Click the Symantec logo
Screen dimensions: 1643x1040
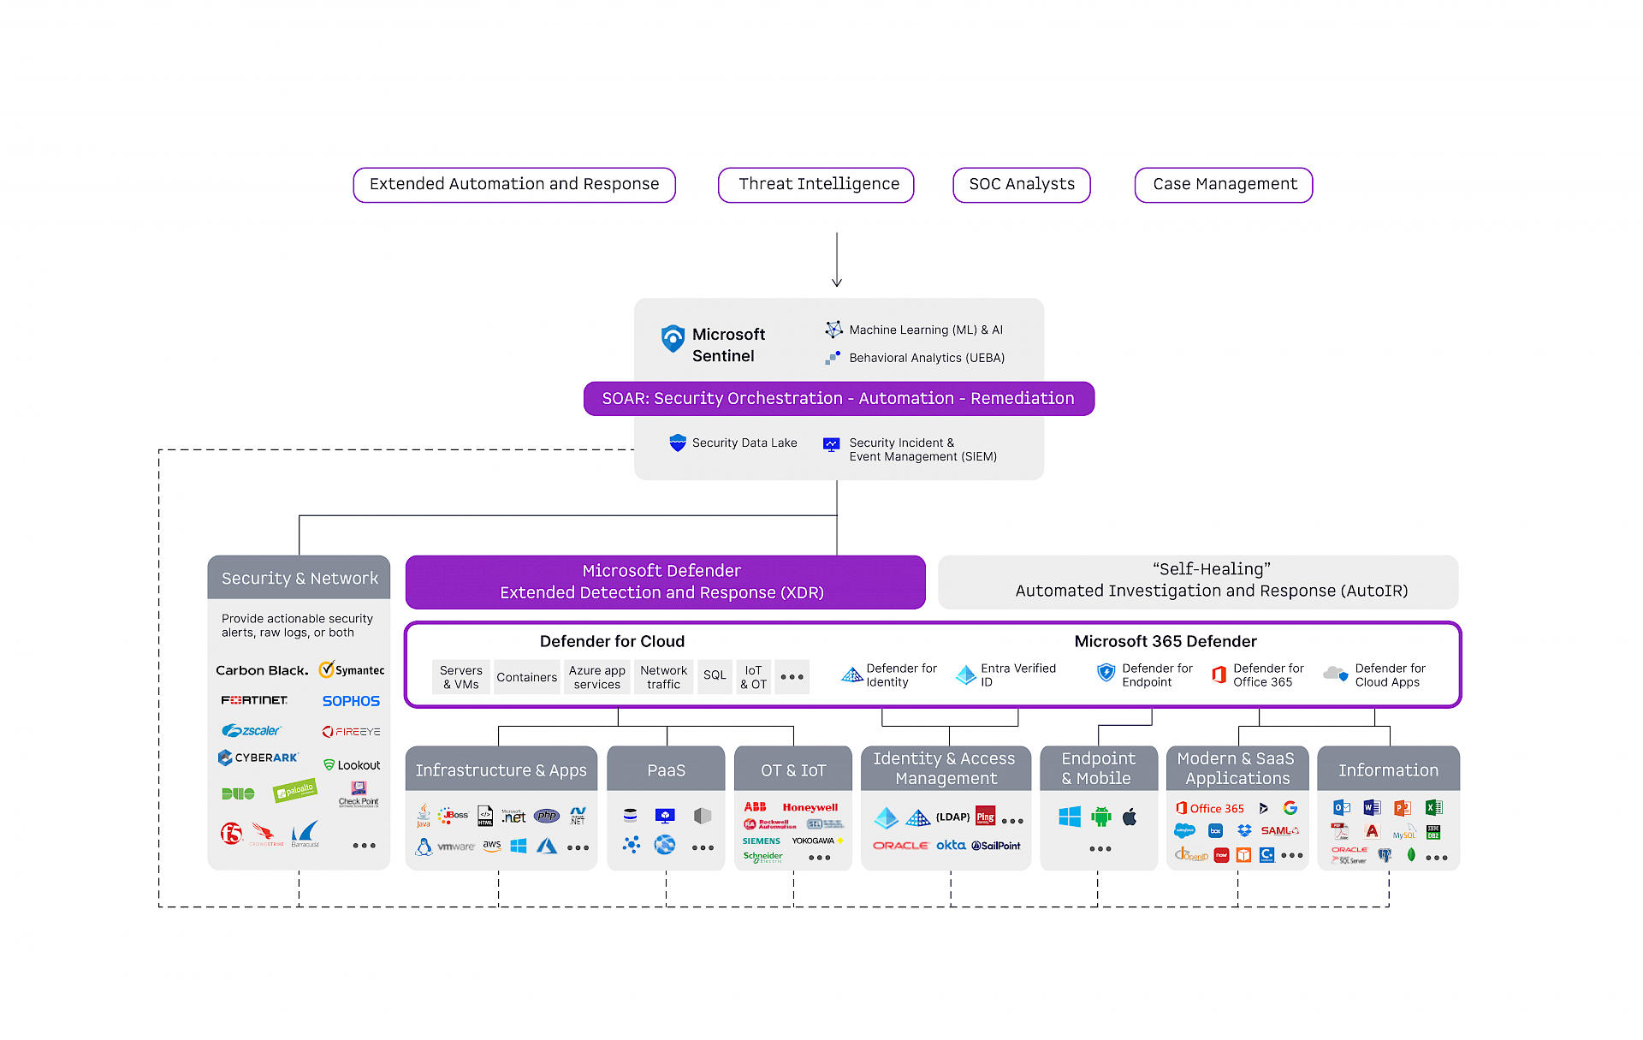351,670
